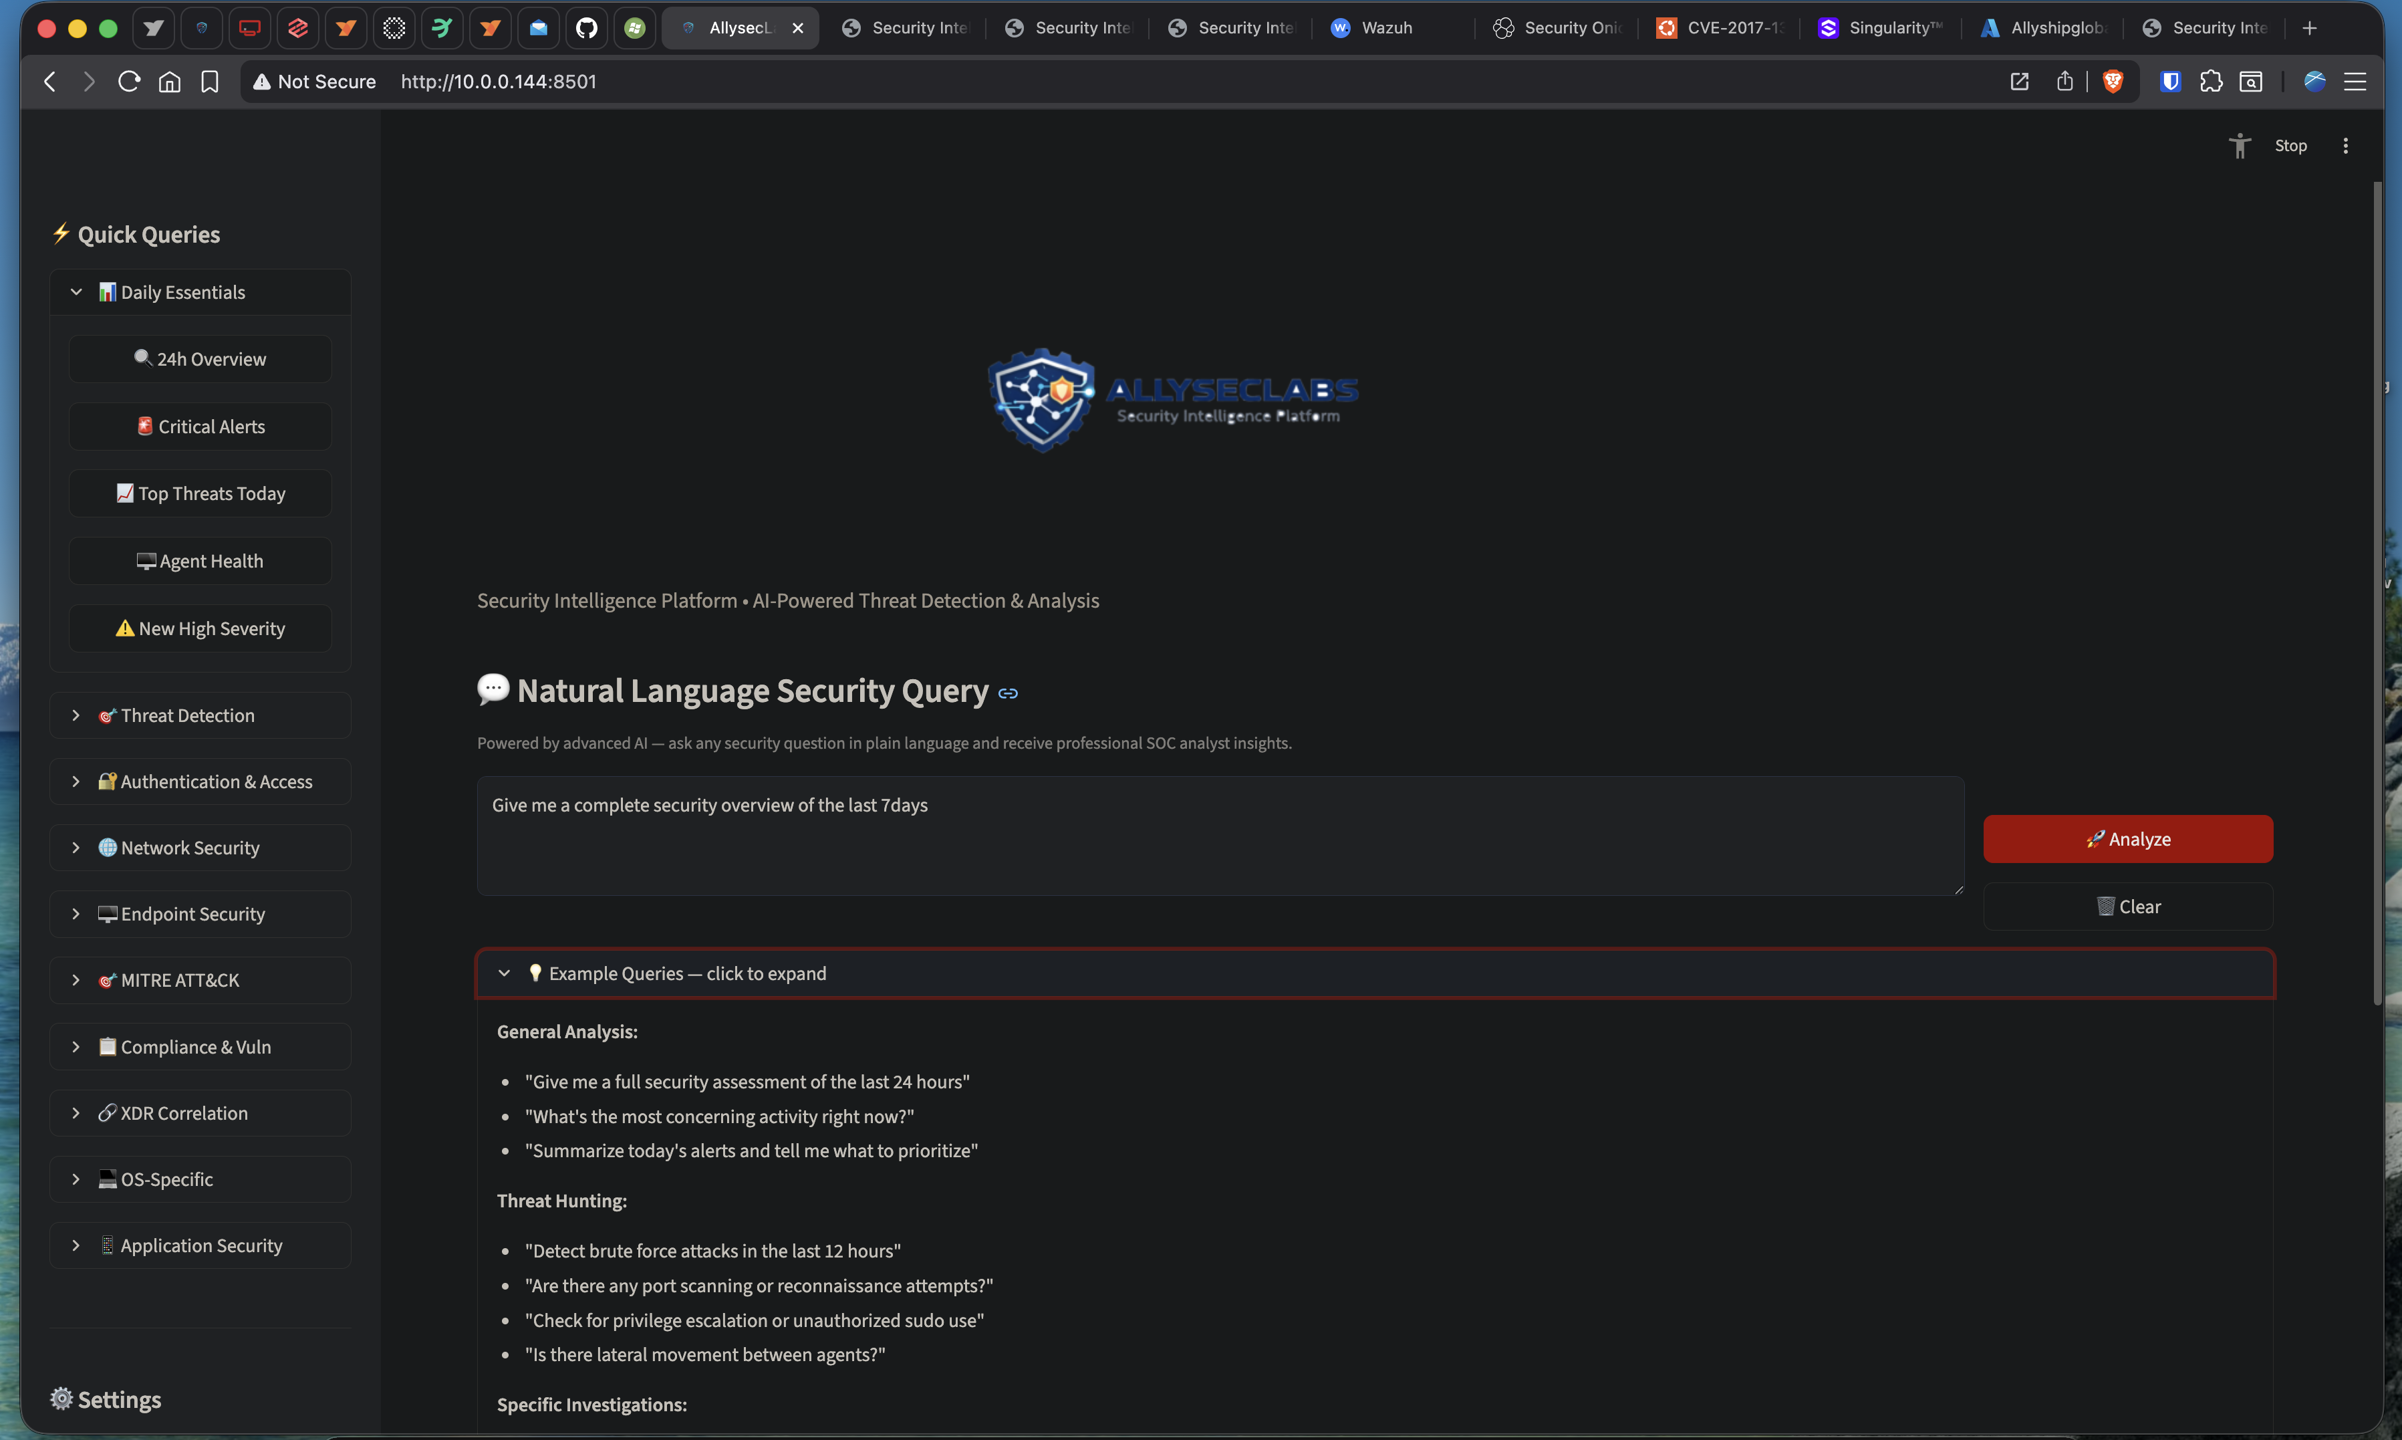Screen dimensions: 2402x1440
Task: Copy anchor link next to Natural Language Security Query
Action: (x=1008, y=693)
